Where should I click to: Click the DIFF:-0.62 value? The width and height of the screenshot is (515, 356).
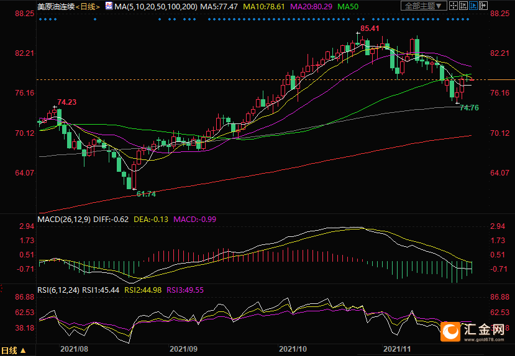coord(111,220)
